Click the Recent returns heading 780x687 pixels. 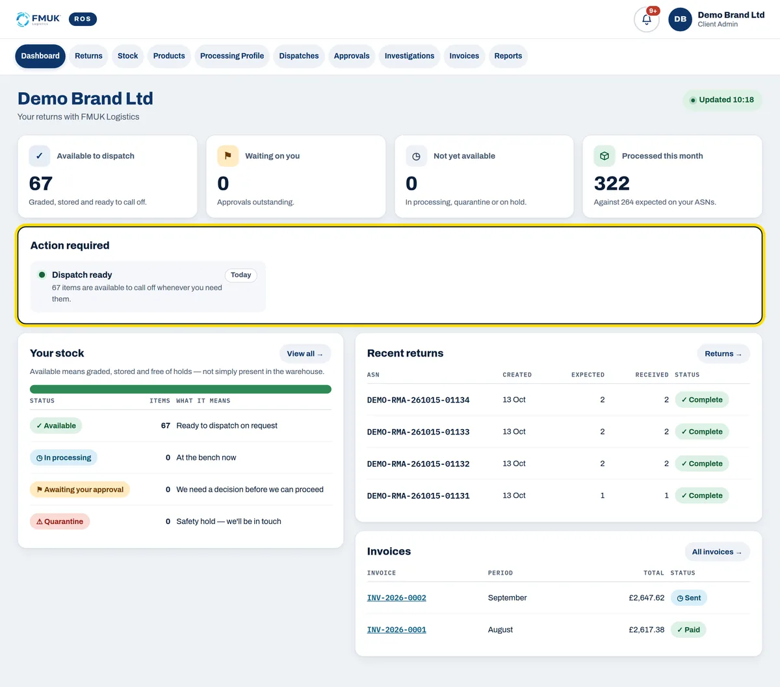coord(405,353)
